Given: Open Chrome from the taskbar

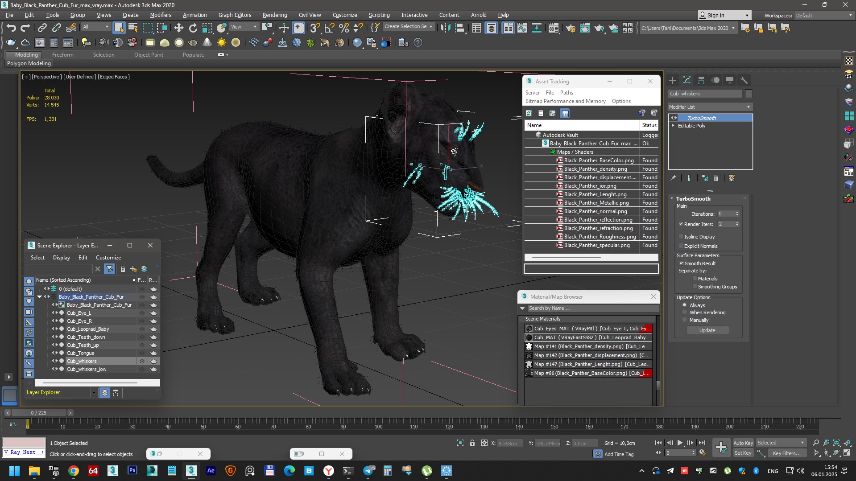Looking at the screenshot, I should tap(74, 471).
